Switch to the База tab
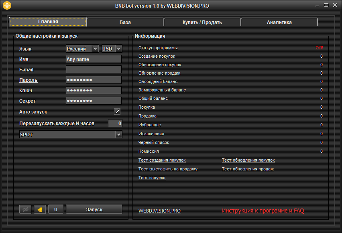Image resolution: width=342 pixels, height=233 pixels. pyautogui.click(x=125, y=22)
